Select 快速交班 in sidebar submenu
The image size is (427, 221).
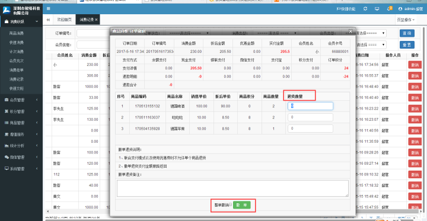pyautogui.click(x=17, y=88)
